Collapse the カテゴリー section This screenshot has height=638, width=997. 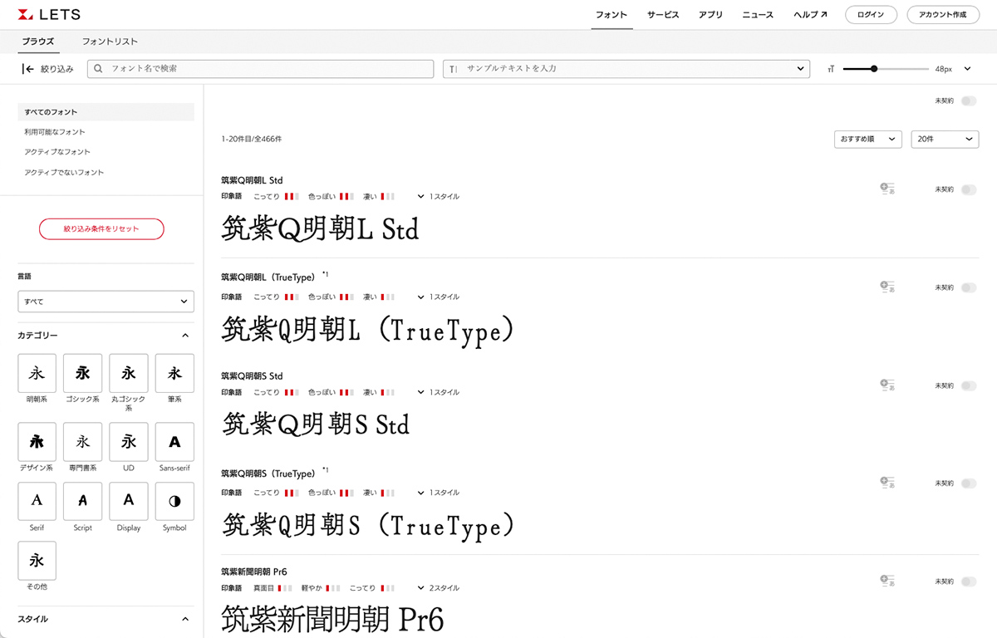click(x=185, y=336)
